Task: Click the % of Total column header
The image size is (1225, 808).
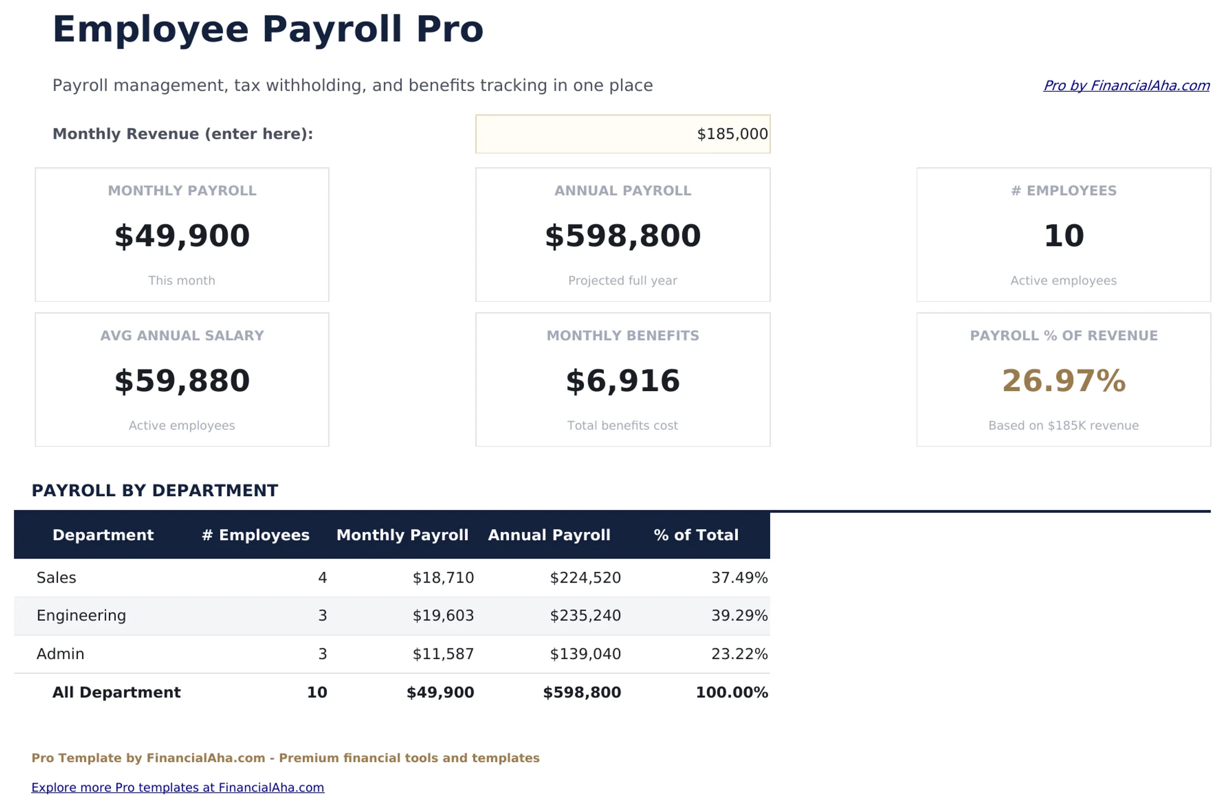Action: (696, 535)
